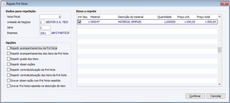The width and height of the screenshot is (230, 103).
Task: Check Gravar Pré Nota repetida na descrição do item
Action: [x=9, y=86]
